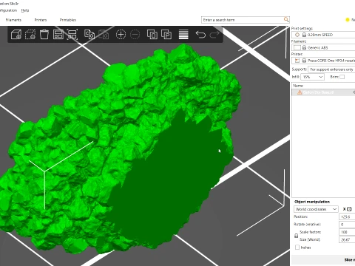Click the Rotate field showing 0
This screenshot has height=266, width=355.
click(347, 225)
